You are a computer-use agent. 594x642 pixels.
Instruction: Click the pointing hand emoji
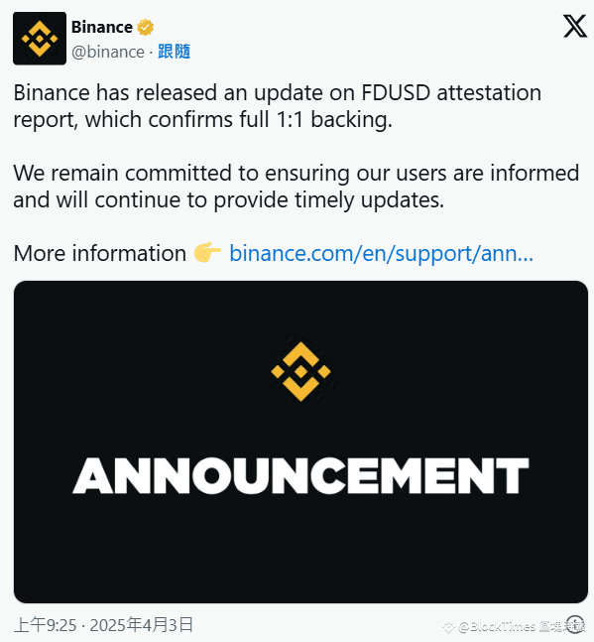coord(207,252)
